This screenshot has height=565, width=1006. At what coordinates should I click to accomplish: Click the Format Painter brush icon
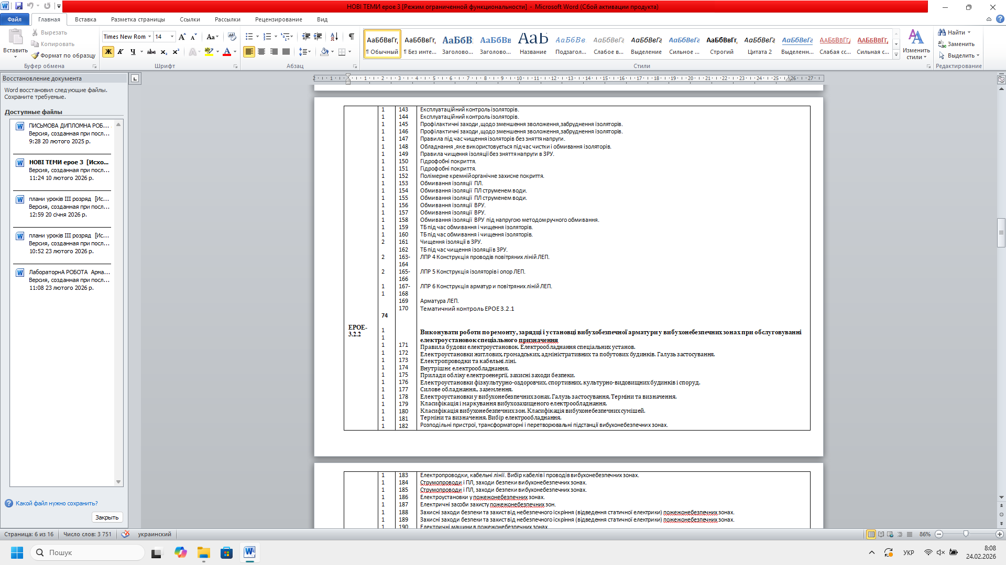click(x=35, y=55)
